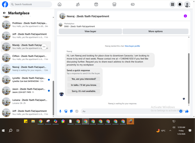Open the View buyer profile link
Image resolution: width=195 pixels, height=143 pixels.
(x=132, y=46)
